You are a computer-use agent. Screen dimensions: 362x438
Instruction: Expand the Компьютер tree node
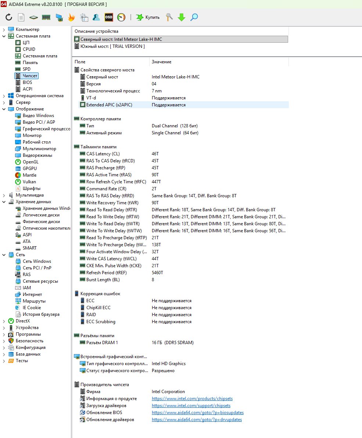coord(4,29)
